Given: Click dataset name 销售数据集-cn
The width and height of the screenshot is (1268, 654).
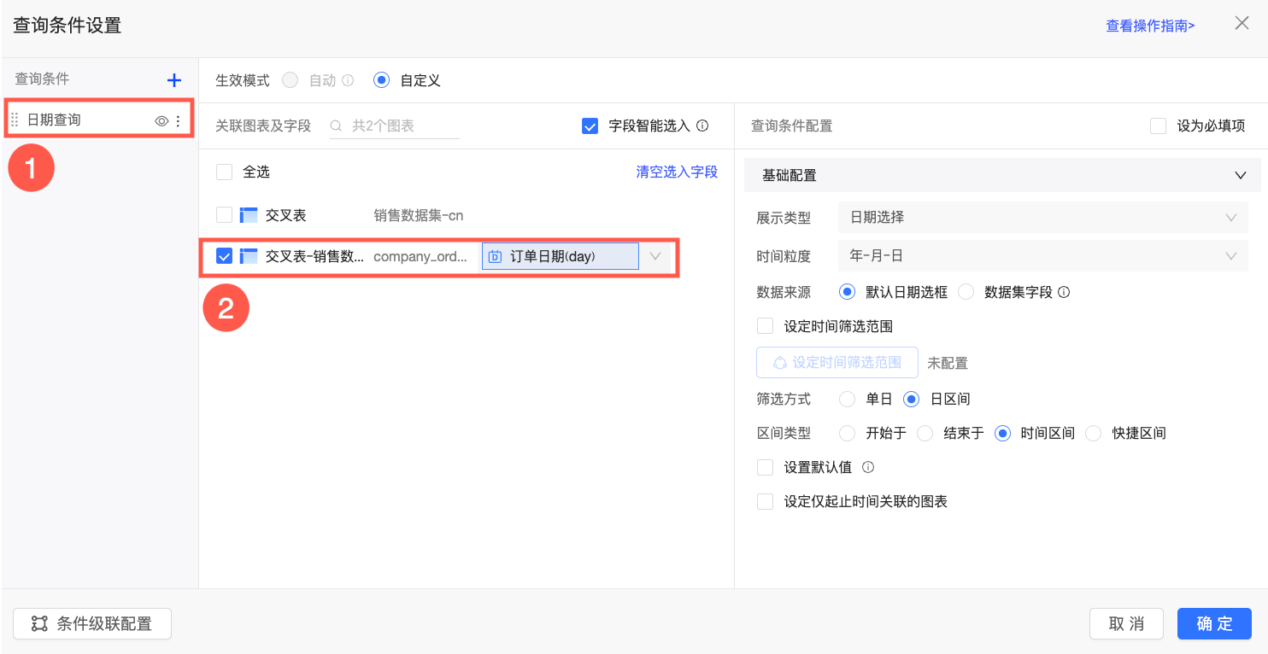Looking at the screenshot, I should click(x=419, y=215).
